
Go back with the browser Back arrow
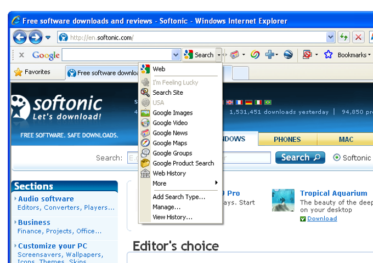[x=20, y=37]
